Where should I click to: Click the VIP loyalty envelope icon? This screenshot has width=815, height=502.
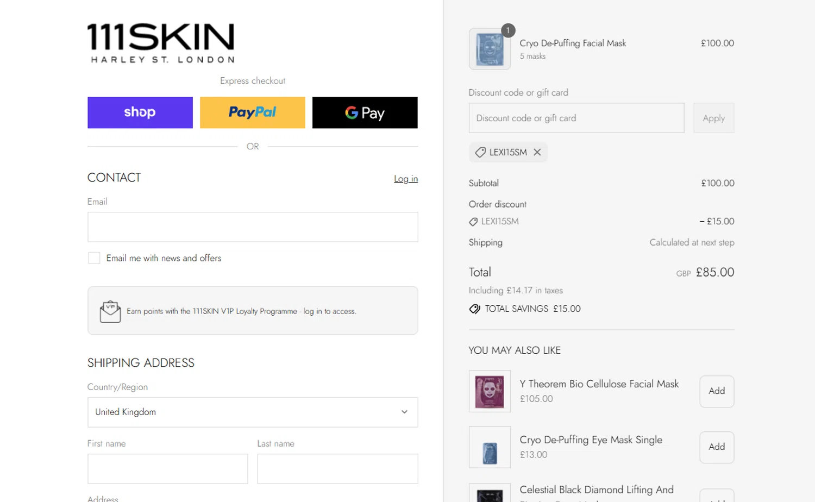click(x=110, y=311)
